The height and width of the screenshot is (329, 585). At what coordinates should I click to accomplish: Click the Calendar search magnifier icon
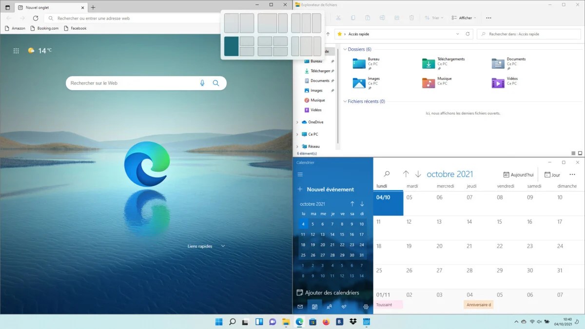click(x=387, y=174)
